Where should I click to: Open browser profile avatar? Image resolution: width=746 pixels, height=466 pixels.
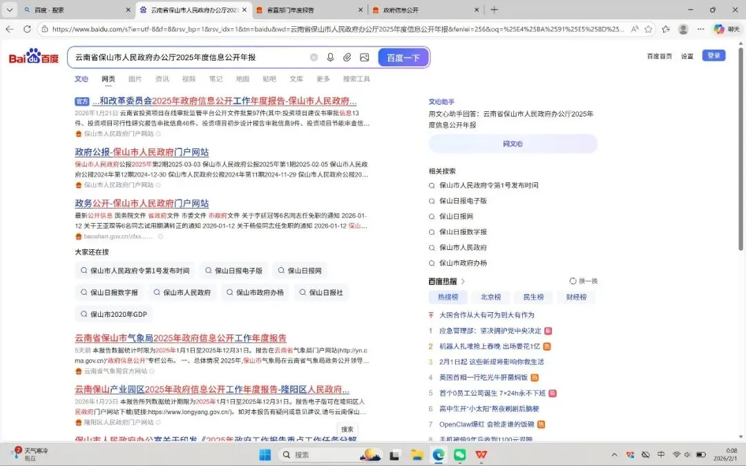(683, 29)
